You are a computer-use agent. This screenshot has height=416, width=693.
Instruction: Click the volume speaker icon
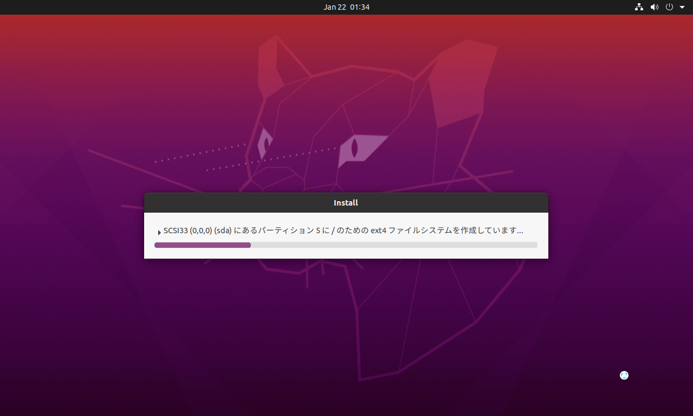(655, 7)
